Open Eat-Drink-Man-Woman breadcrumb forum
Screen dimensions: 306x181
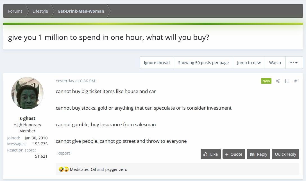pos(81,11)
